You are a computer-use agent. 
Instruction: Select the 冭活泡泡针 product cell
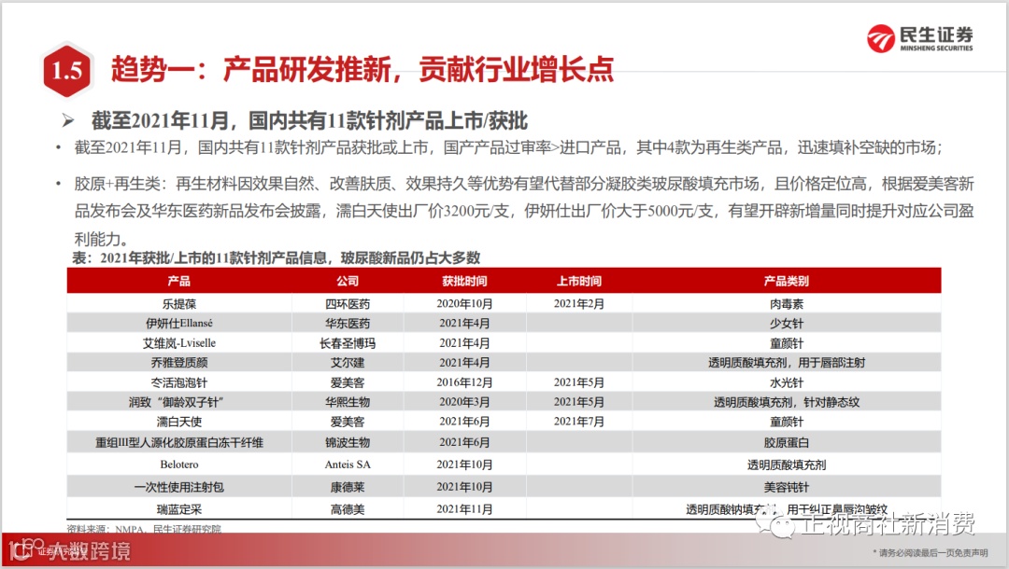pyautogui.click(x=178, y=382)
